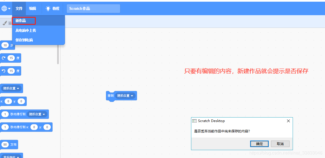Click the 15 value in clockwise turn block
325x158 pixels.
(11, 58)
